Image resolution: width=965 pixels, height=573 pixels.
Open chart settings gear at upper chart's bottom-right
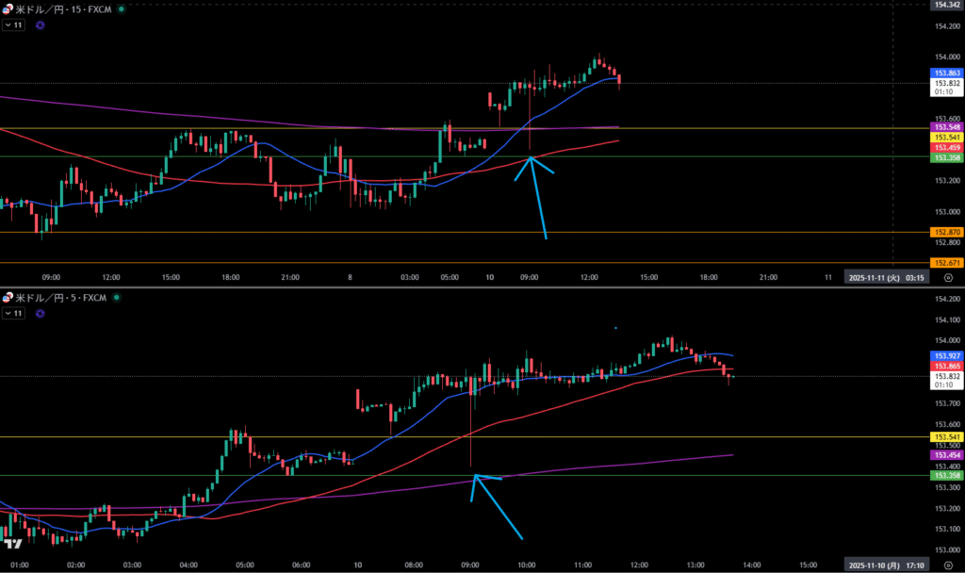click(946, 278)
